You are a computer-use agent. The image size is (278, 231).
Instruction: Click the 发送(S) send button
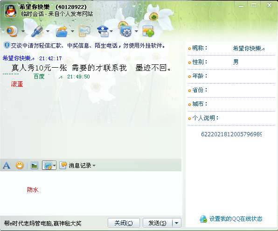(158, 223)
